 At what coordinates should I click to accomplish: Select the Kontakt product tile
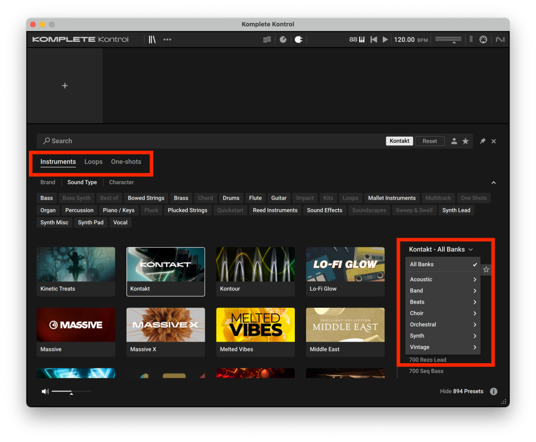[166, 271]
